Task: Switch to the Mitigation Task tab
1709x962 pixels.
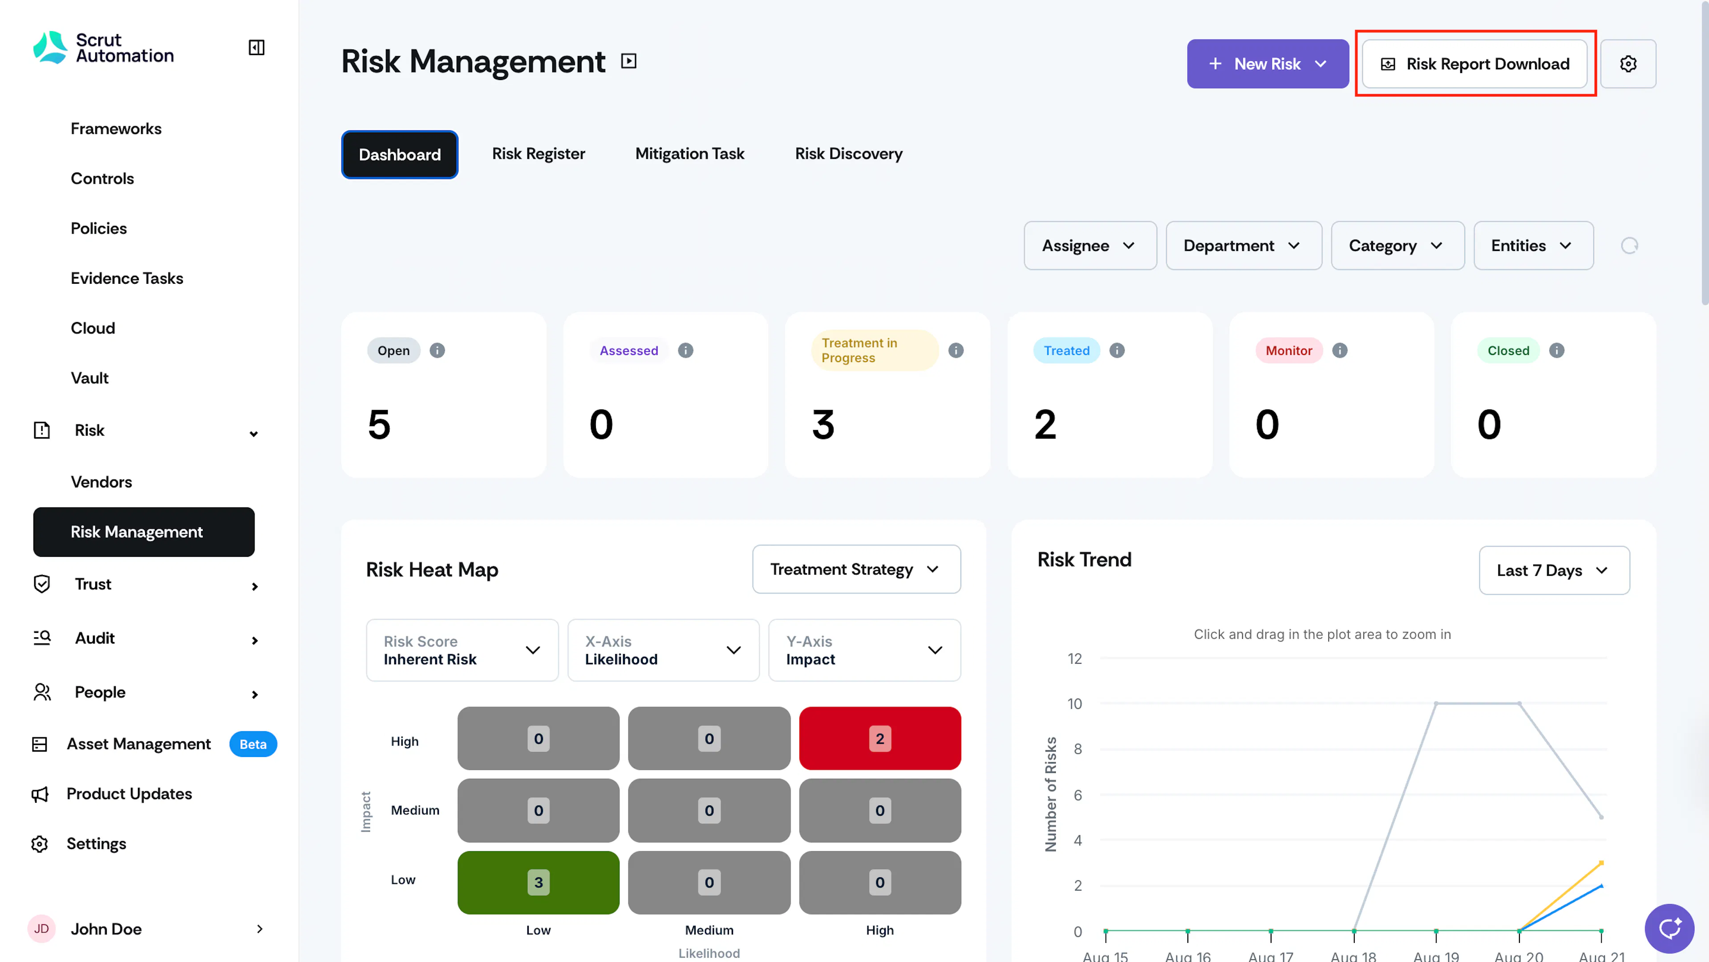Action: (x=689, y=154)
